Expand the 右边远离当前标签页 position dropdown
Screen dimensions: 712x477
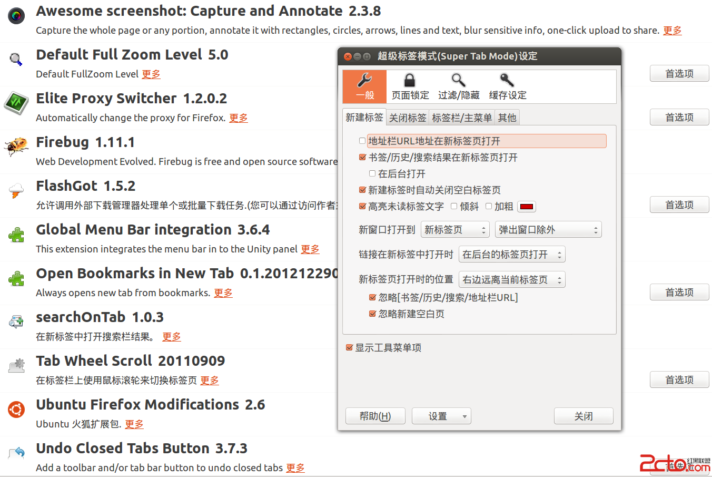[512, 279]
